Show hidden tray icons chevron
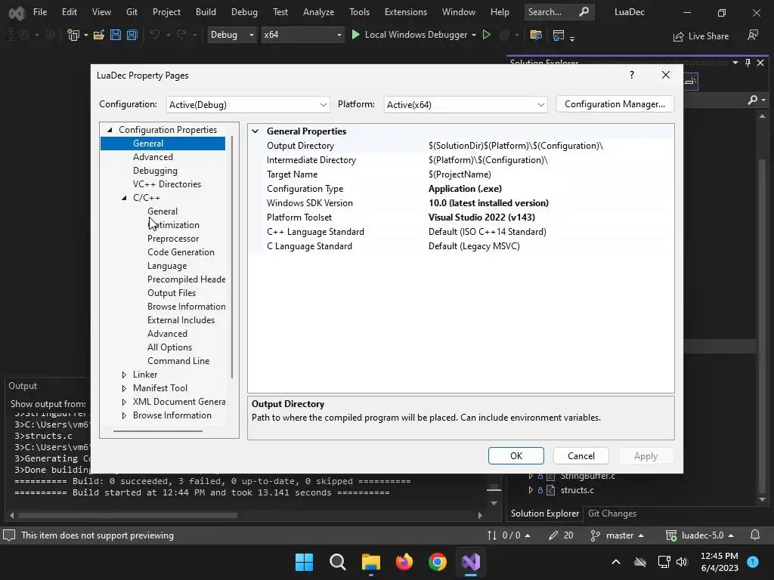 (616, 562)
